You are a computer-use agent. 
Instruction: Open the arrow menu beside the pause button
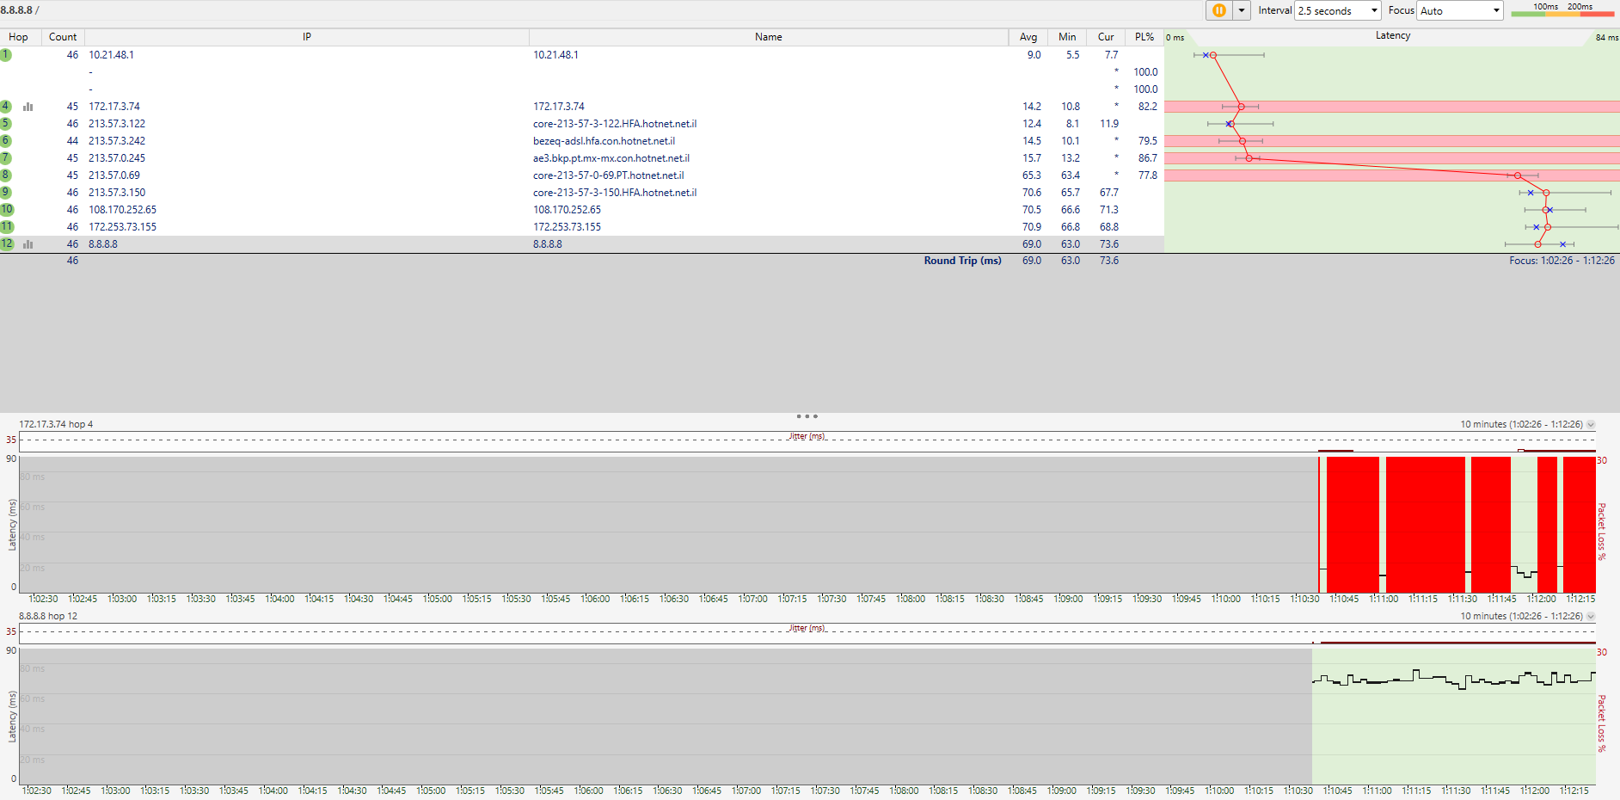click(1242, 10)
